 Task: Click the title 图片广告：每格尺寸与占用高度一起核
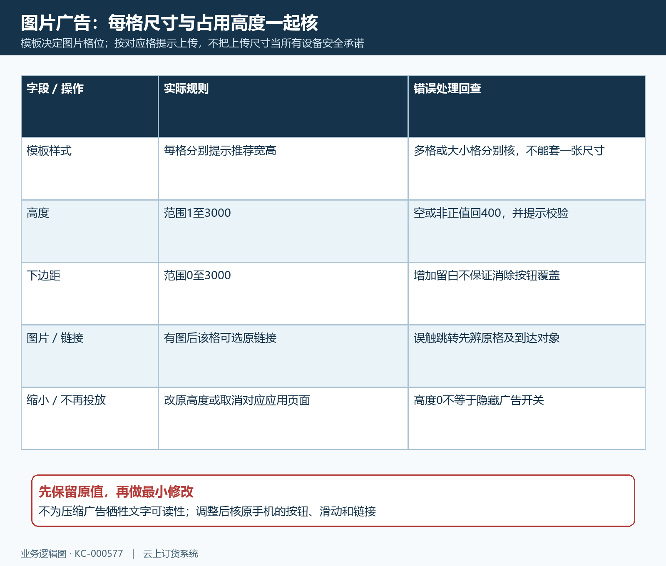pyautogui.click(x=169, y=23)
